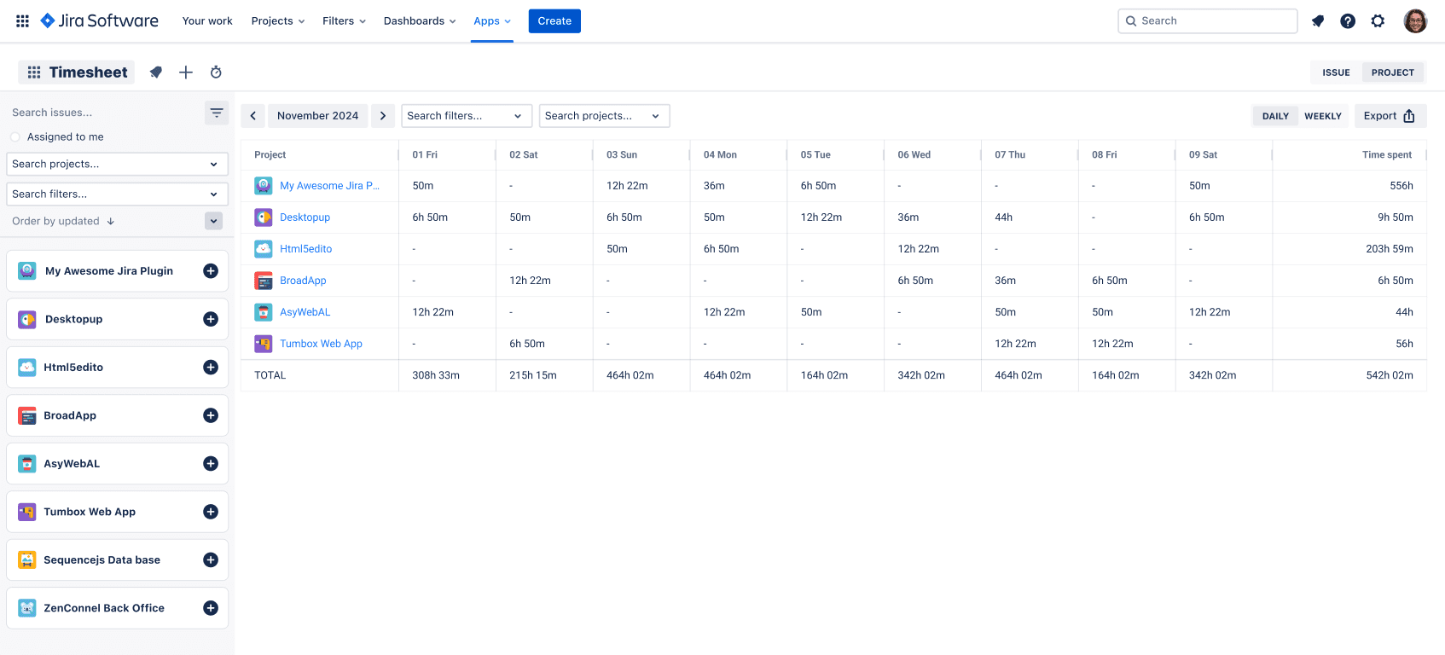Viewport: 1445px width, 655px height.
Task: Click the 05 Tue column header
Action: click(x=815, y=155)
